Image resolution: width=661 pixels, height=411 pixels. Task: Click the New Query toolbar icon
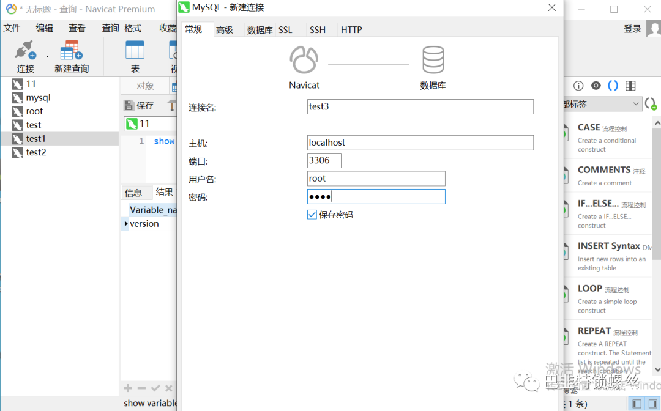(71, 50)
